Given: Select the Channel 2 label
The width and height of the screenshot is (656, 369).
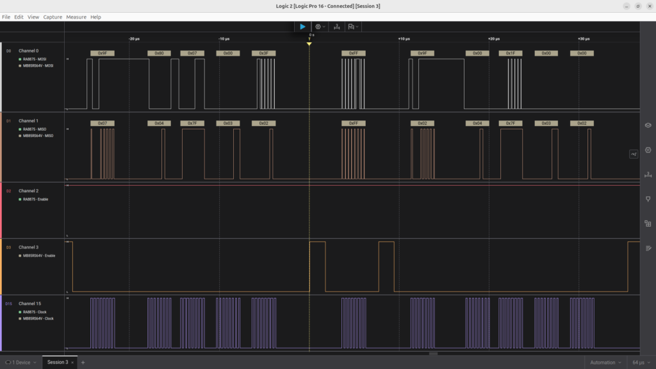Looking at the screenshot, I should pos(28,191).
